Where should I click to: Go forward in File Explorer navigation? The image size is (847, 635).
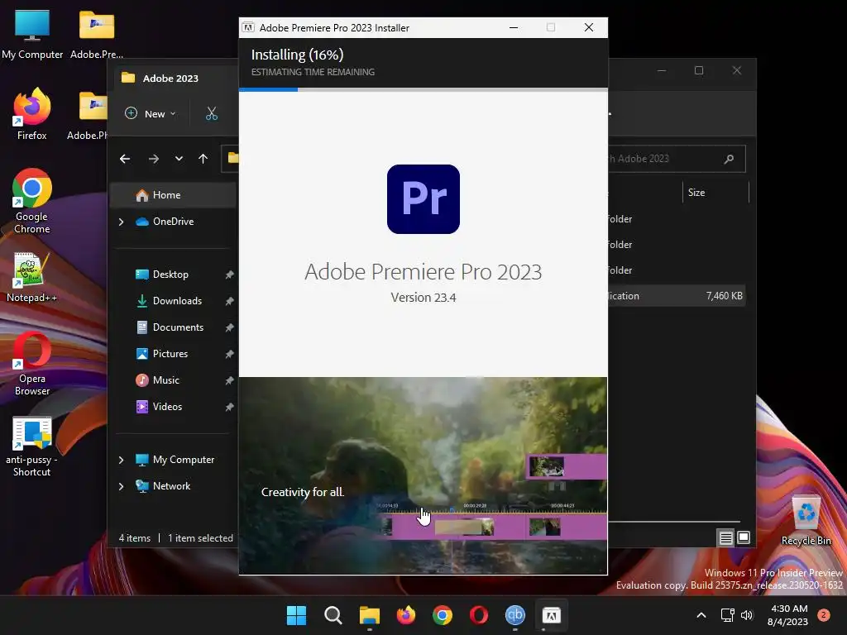pyautogui.click(x=153, y=159)
